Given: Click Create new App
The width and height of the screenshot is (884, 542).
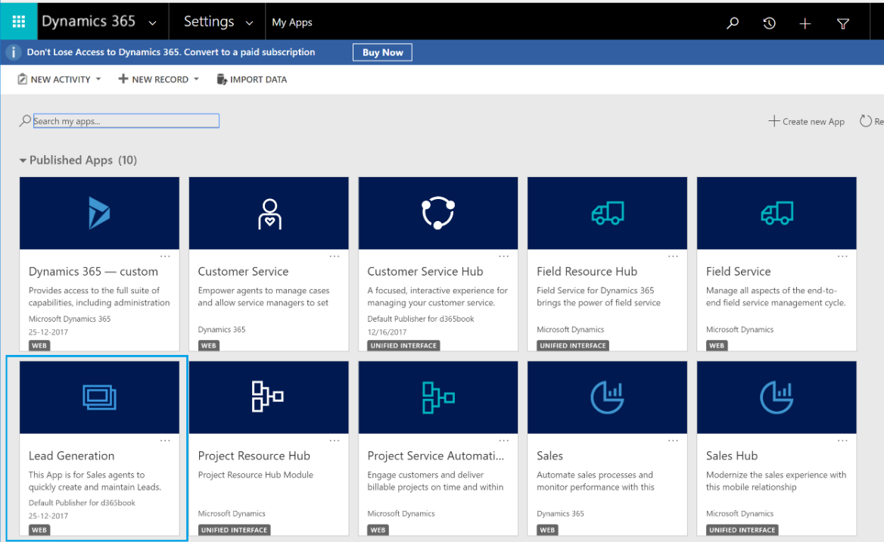Looking at the screenshot, I should click(x=806, y=121).
